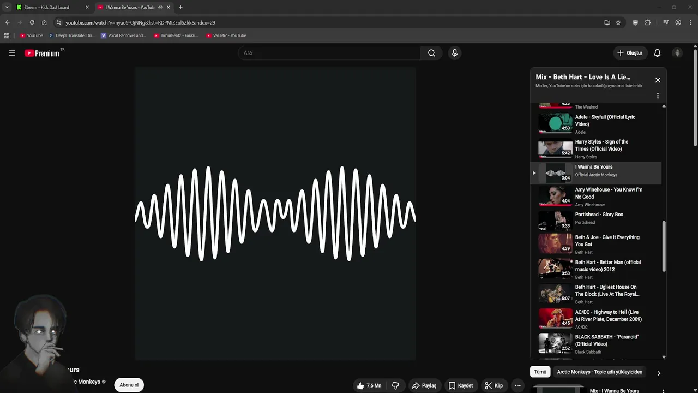Image resolution: width=698 pixels, height=393 pixels.
Task: Like the video with thumbs up
Action: point(369,385)
